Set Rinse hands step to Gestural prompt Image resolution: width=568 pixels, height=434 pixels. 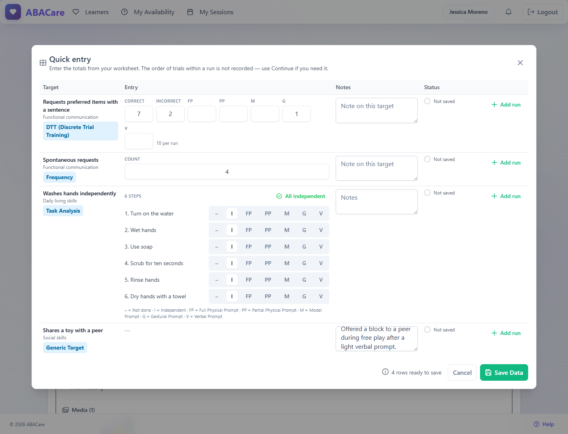tap(304, 280)
